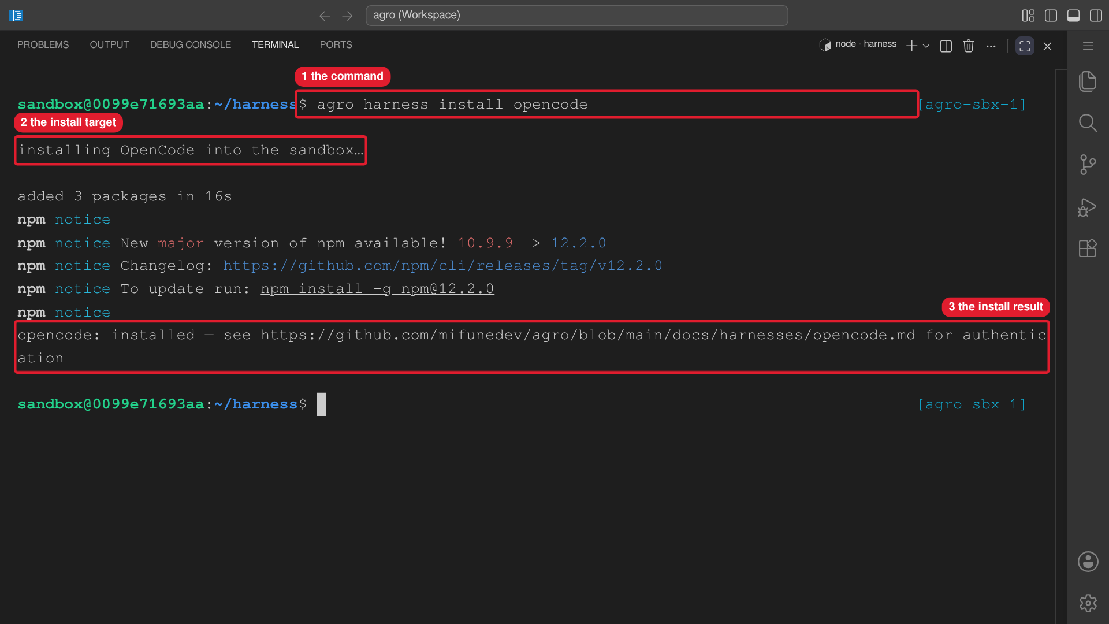This screenshot has width=1109, height=624.
Task: Toggle the secondary side bar
Action: point(1096,16)
